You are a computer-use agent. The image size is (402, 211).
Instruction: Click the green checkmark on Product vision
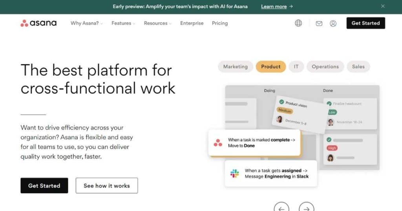[x=281, y=102]
